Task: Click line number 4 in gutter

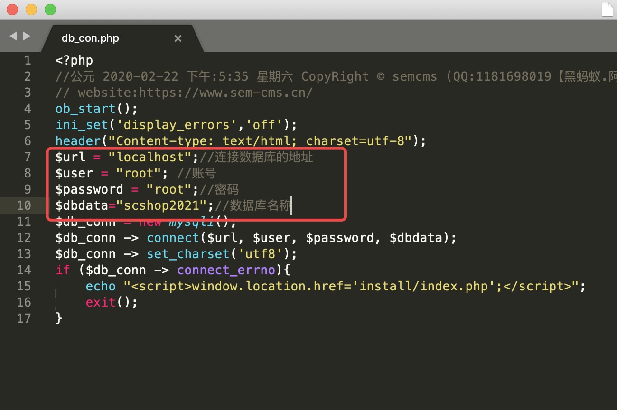Action: click(x=28, y=109)
